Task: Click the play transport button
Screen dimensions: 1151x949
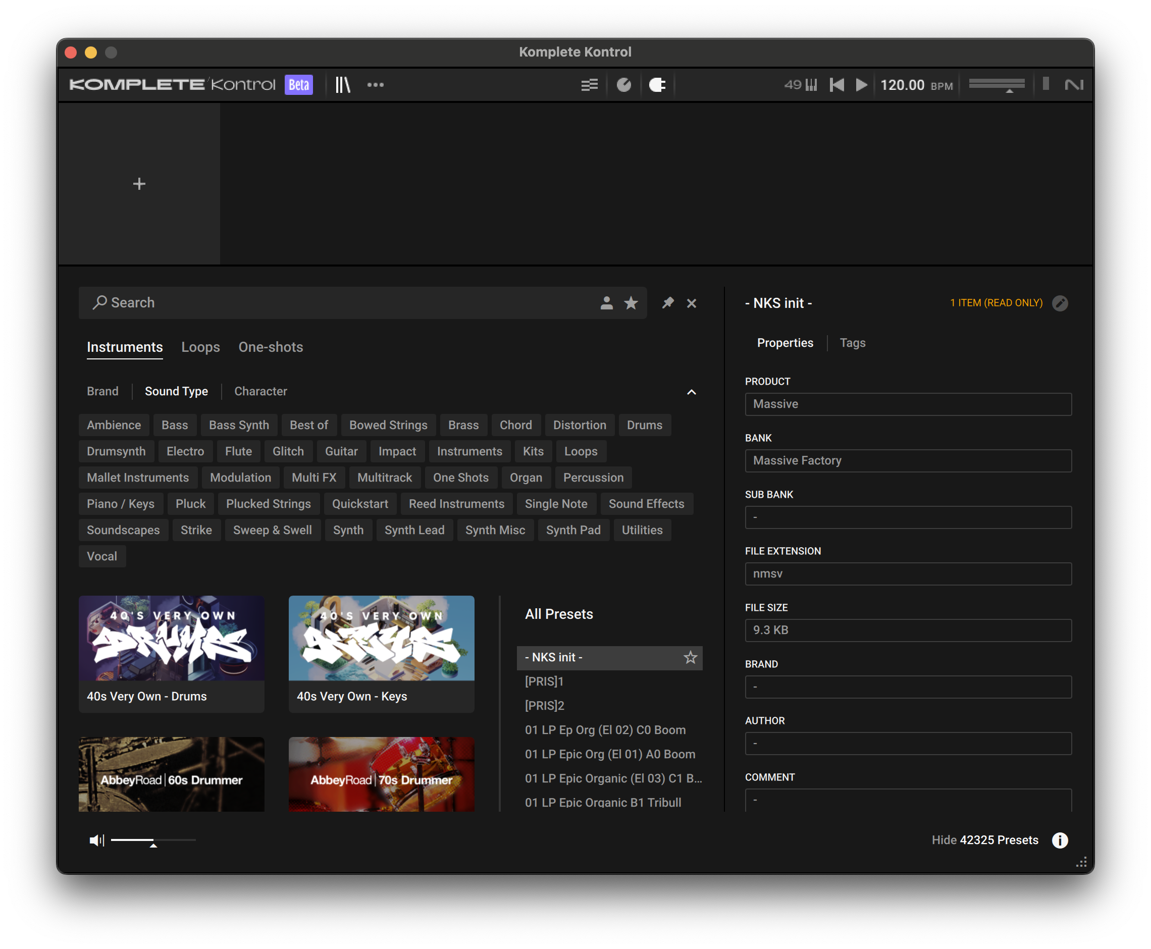Action: click(x=861, y=85)
